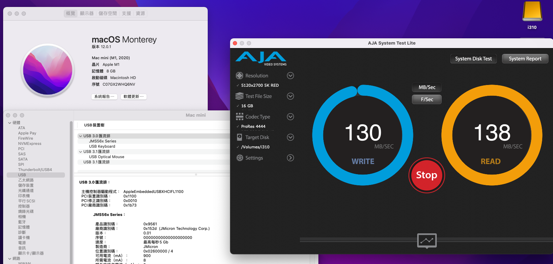Select 5120x2700 5K RED resolution option
This screenshot has height=264, width=553.
(260, 85)
